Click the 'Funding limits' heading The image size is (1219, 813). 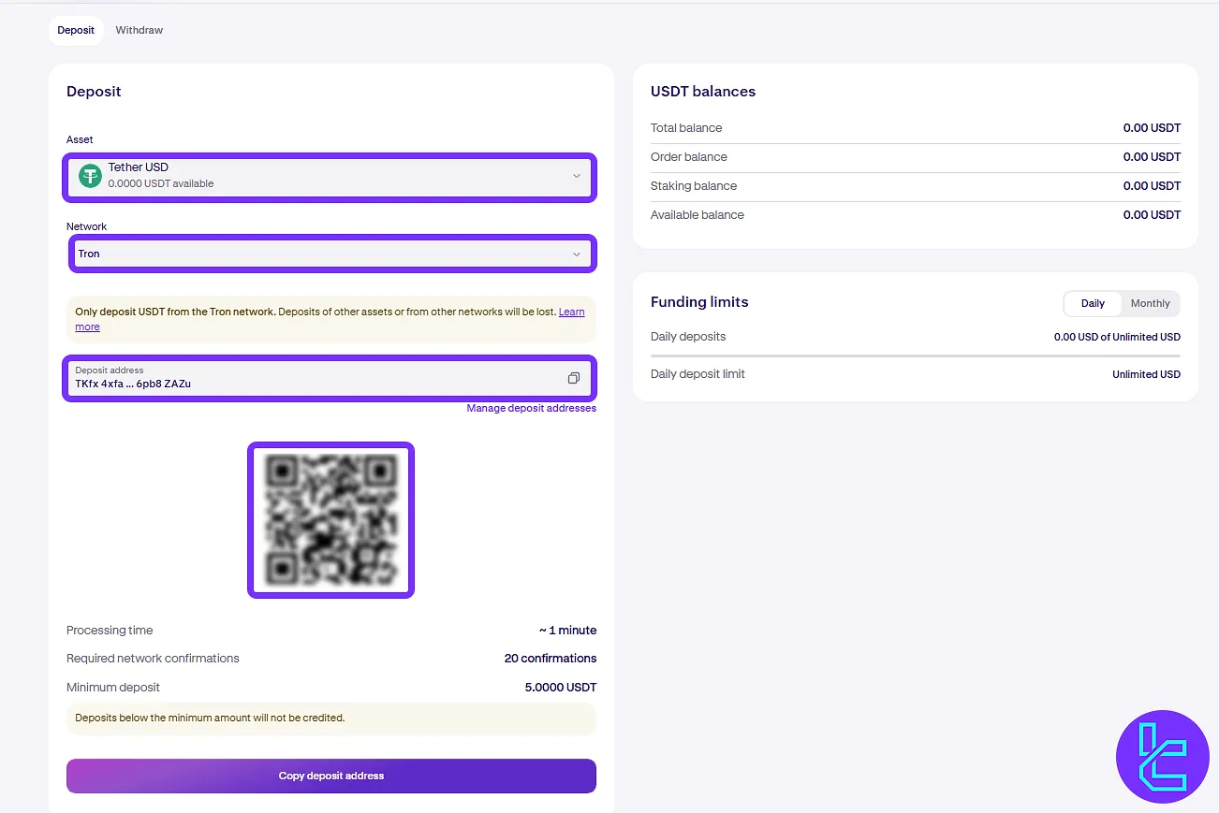click(x=699, y=302)
